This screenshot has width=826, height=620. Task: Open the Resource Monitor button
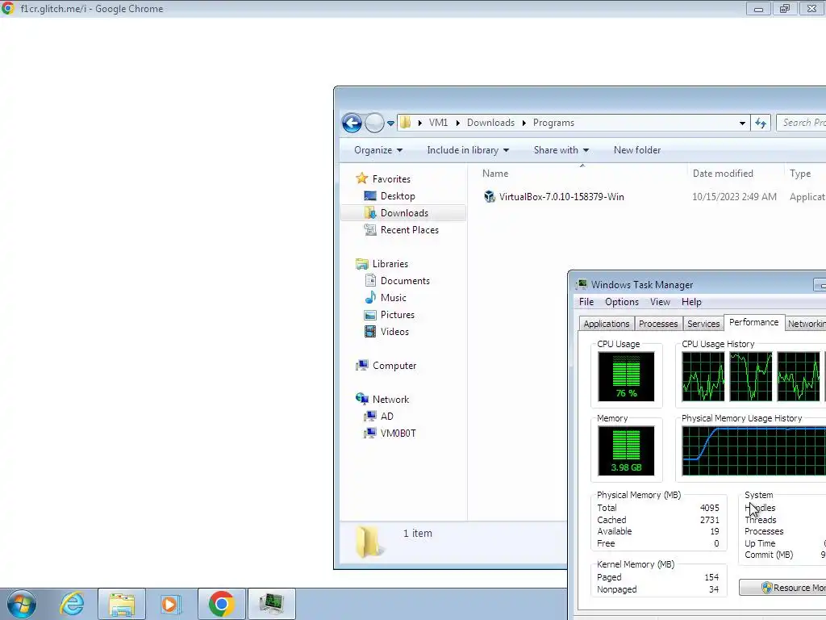click(783, 588)
